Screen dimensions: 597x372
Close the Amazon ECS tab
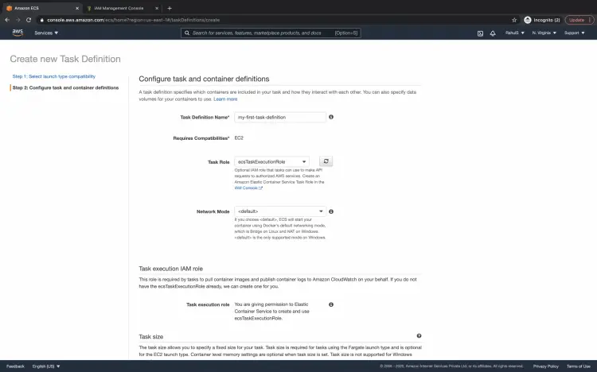click(x=77, y=8)
